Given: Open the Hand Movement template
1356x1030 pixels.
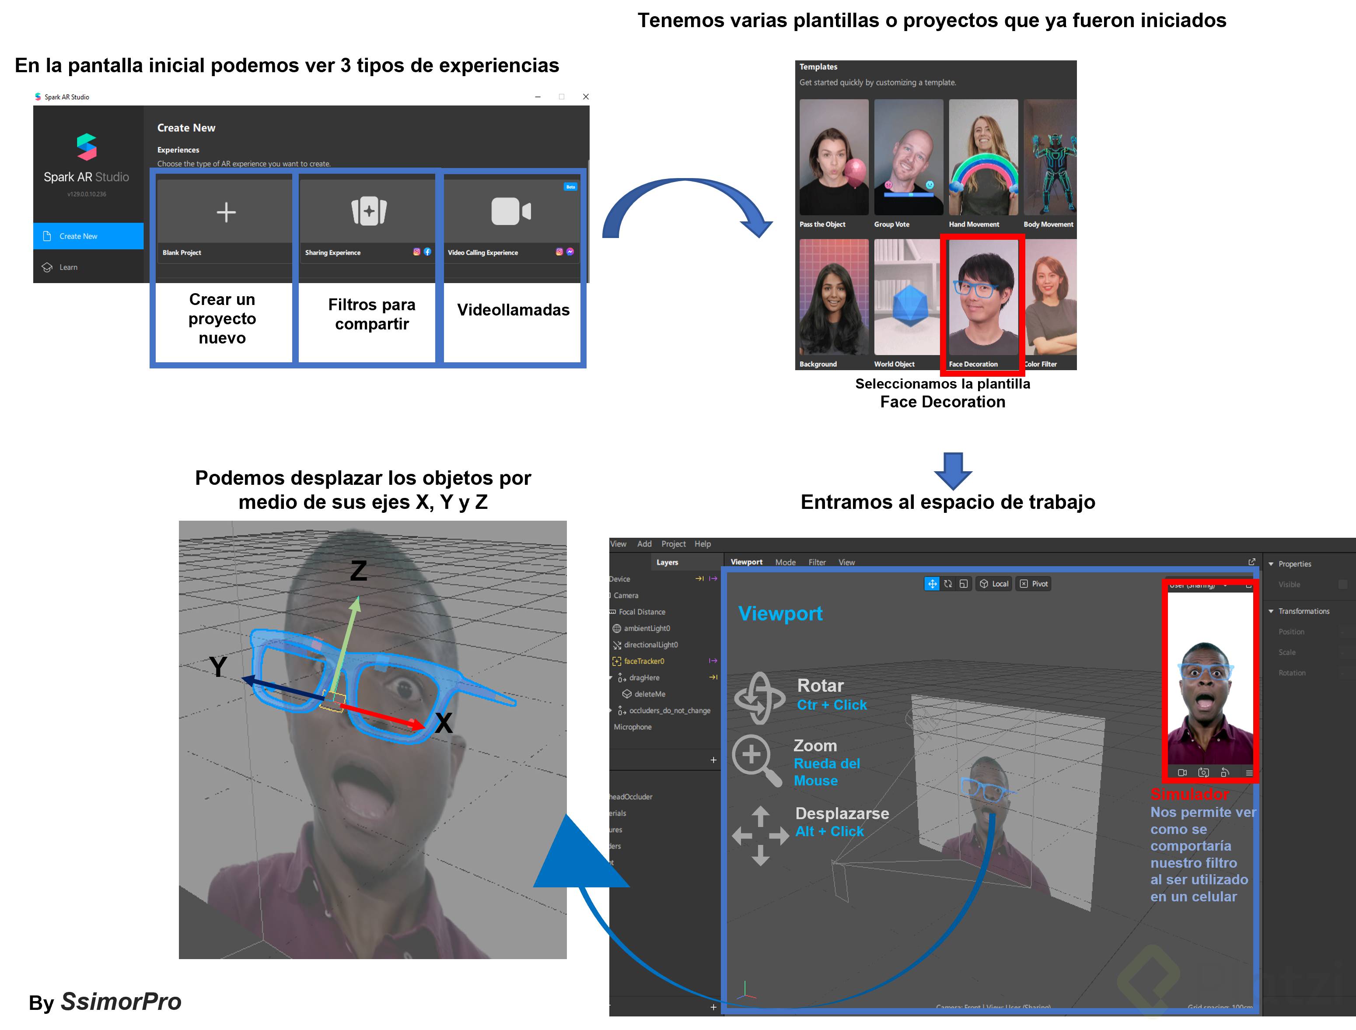Looking at the screenshot, I should click(x=983, y=165).
